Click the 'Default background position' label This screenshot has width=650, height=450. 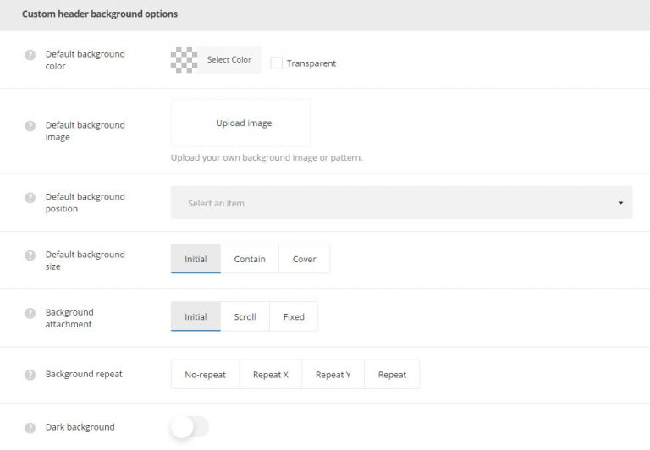coord(85,203)
